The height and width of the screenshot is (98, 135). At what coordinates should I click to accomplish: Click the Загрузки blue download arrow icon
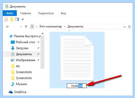pyautogui.click(x=13, y=48)
